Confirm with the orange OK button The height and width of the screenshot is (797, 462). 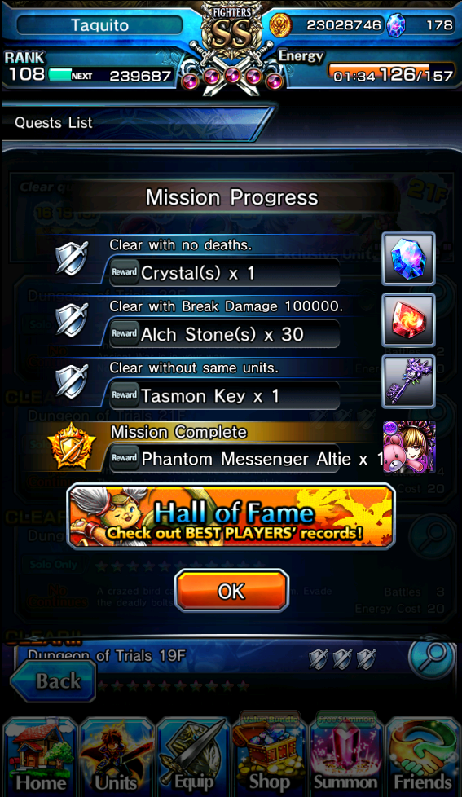[231, 591]
